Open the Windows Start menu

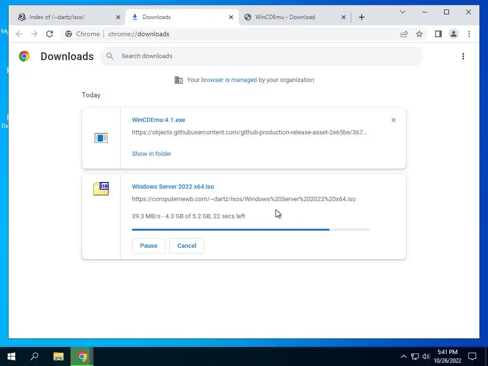[11, 356]
